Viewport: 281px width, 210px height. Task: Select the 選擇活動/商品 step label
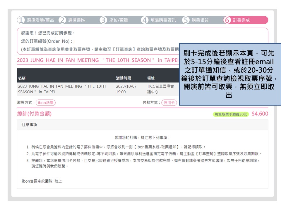pyautogui.click(x=40, y=20)
